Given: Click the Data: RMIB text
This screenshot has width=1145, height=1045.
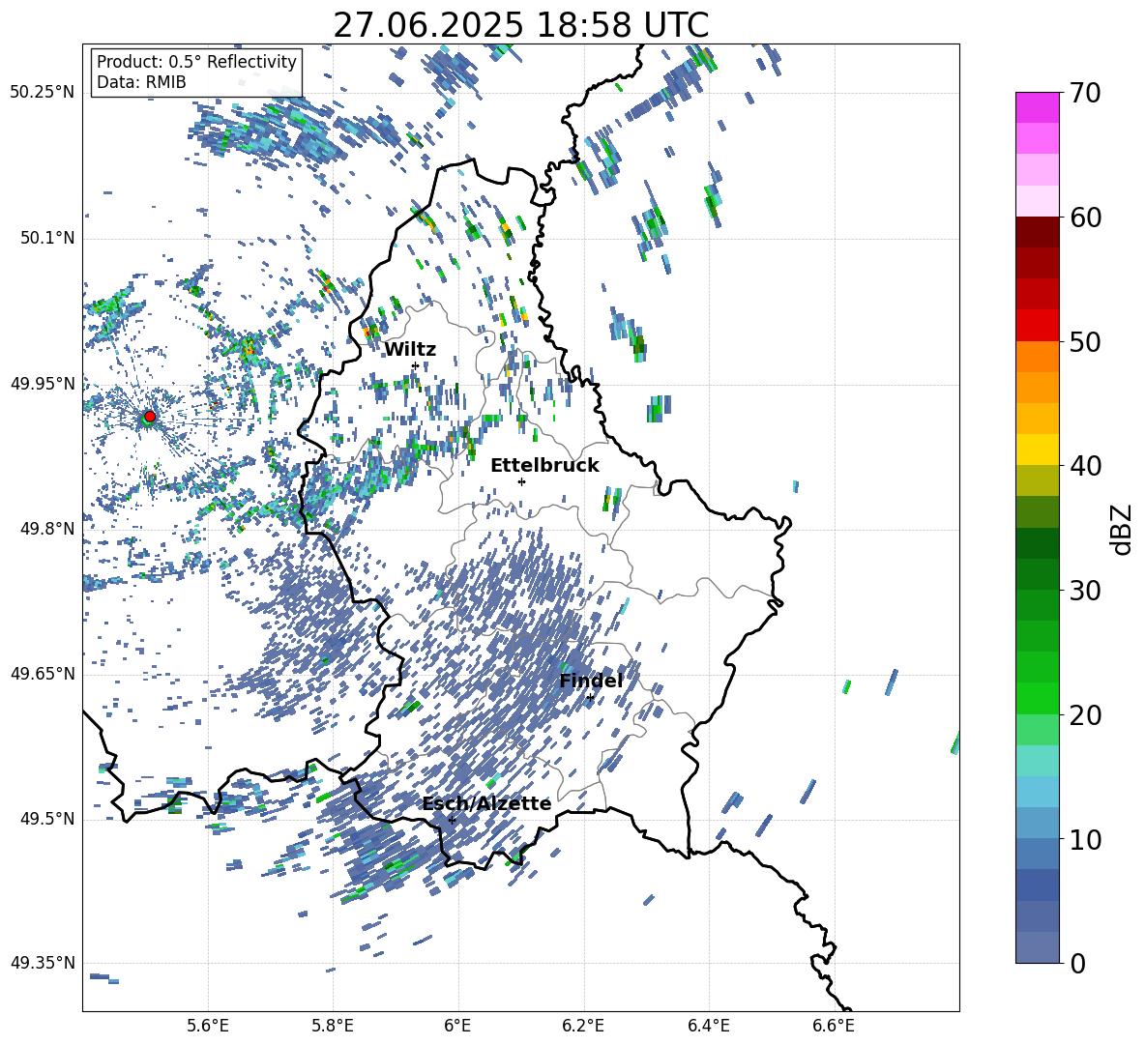Looking at the screenshot, I should (x=141, y=82).
